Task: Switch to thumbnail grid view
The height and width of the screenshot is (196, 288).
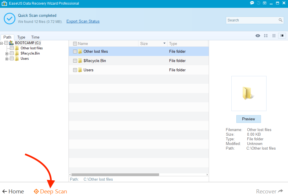Action: coord(266,36)
